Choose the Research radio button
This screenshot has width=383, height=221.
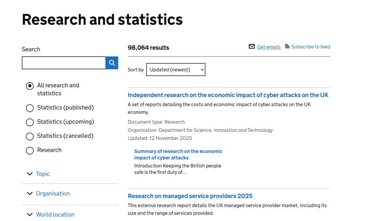pyautogui.click(x=30, y=151)
